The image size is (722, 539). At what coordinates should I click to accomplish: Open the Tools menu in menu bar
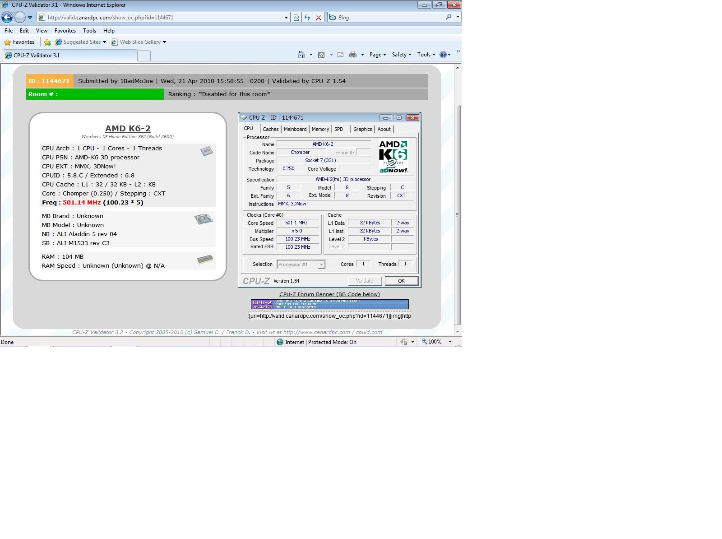pyautogui.click(x=89, y=31)
